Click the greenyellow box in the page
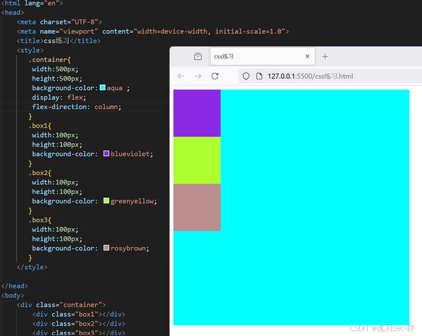The image size is (422, 336). pyautogui.click(x=197, y=160)
